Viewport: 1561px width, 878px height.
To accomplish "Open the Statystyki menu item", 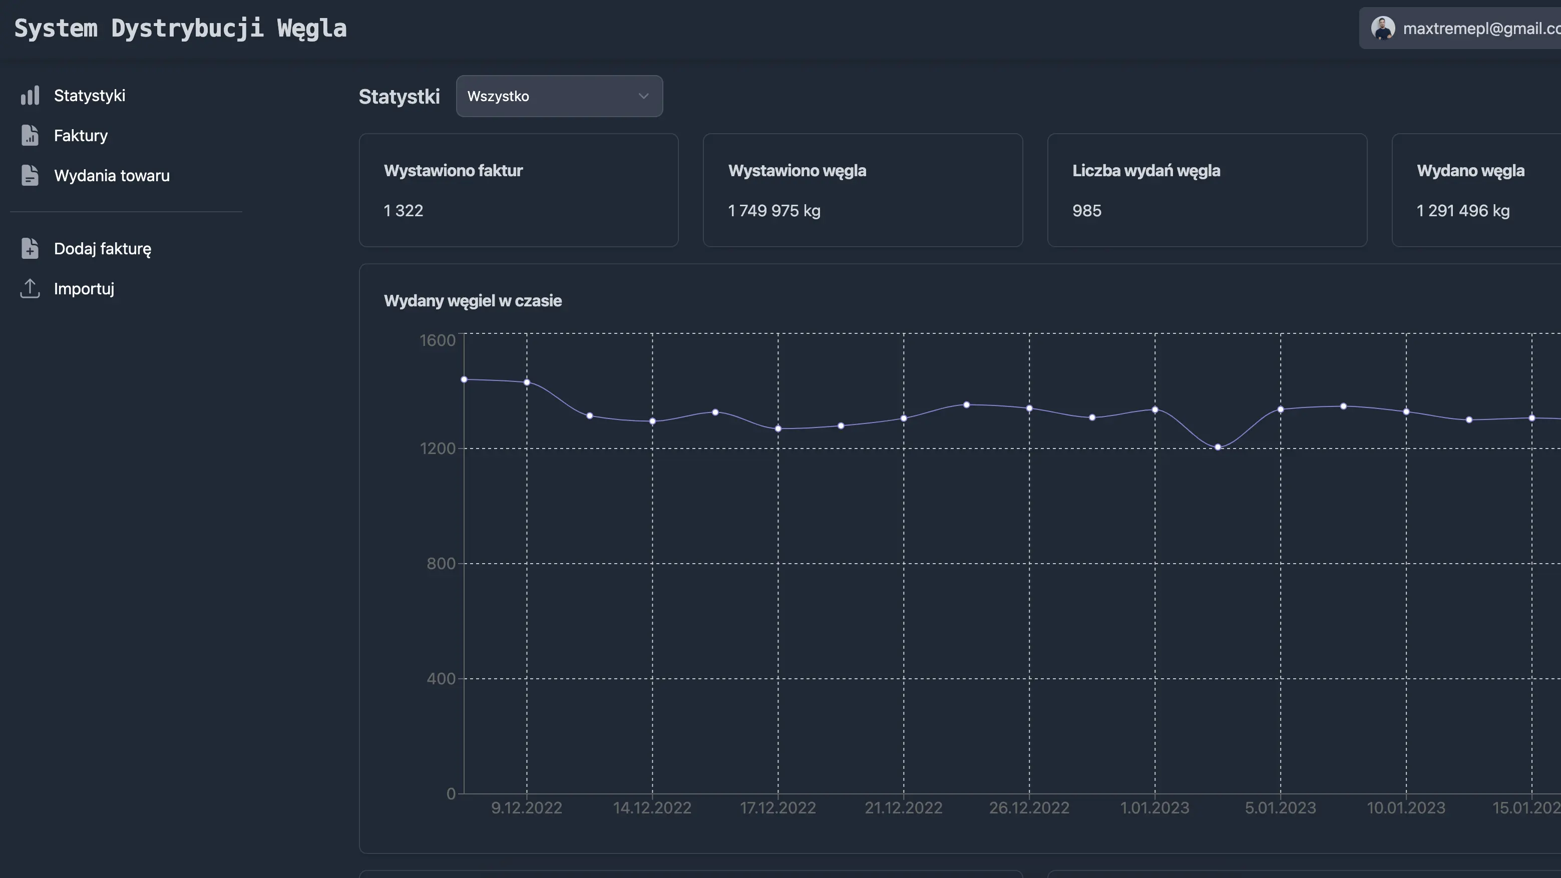I will pyautogui.click(x=89, y=95).
